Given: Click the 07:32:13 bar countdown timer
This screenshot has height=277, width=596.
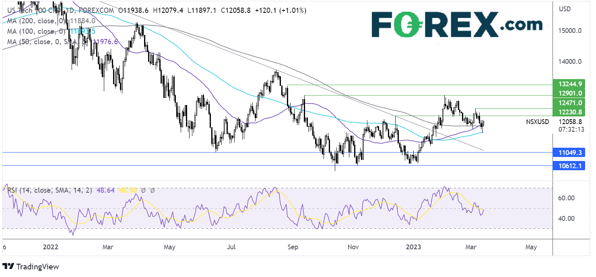Looking at the screenshot, I should point(571,129).
